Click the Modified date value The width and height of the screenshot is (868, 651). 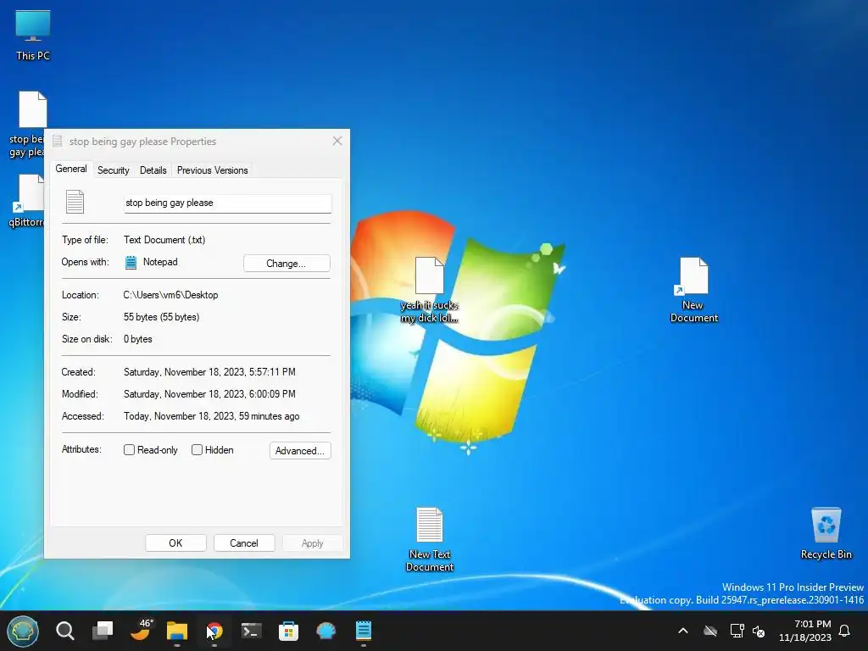tap(209, 394)
